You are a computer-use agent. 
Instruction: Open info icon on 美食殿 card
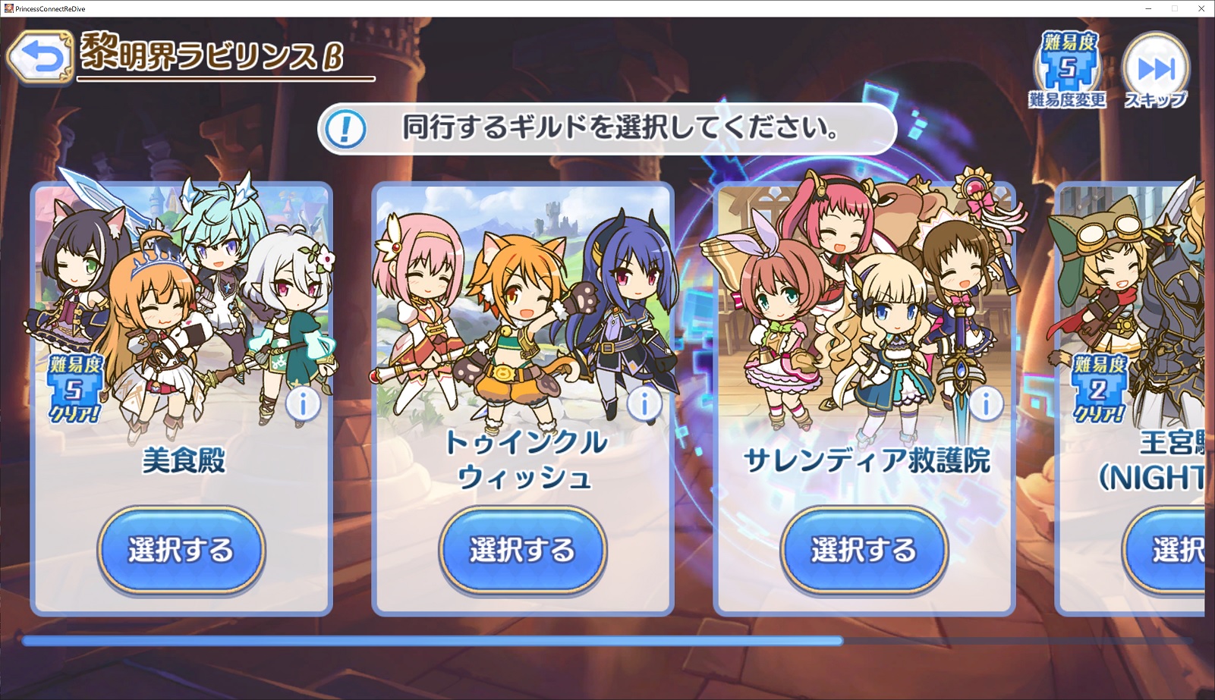[x=303, y=404]
